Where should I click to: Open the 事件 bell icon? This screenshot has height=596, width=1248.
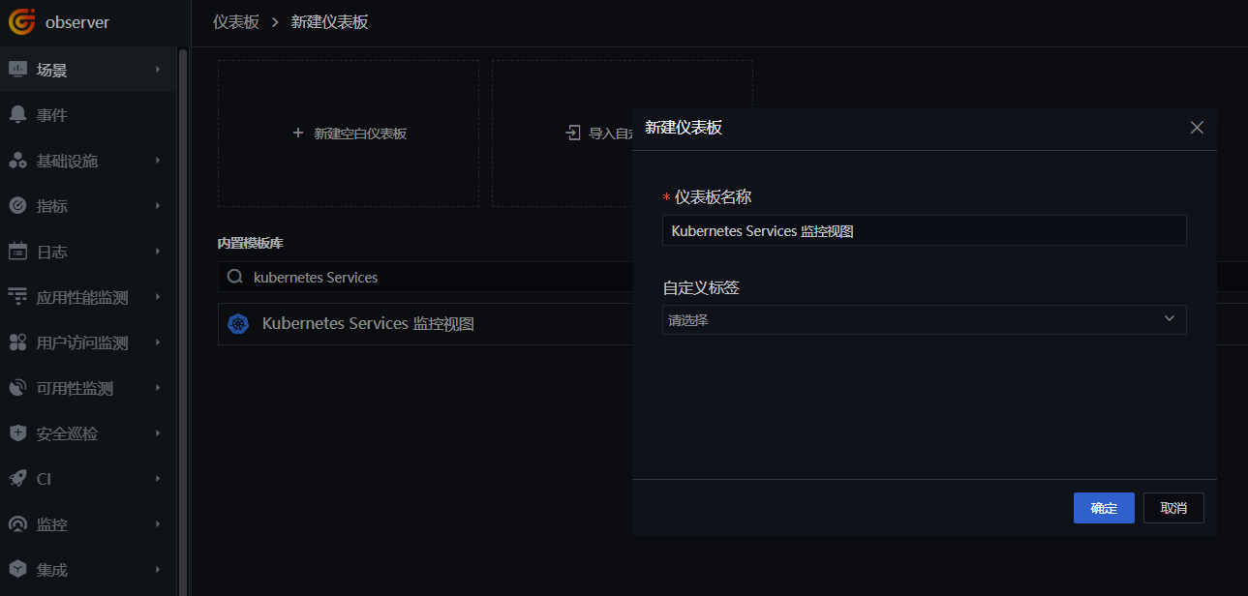point(17,115)
